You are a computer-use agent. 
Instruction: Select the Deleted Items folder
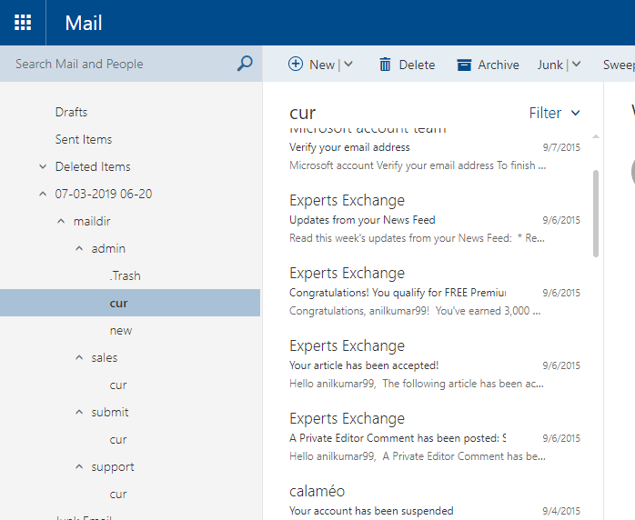click(93, 166)
